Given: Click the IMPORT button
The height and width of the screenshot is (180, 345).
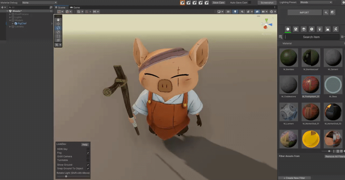Looking at the screenshot, I should pyautogui.click(x=304, y=12).
